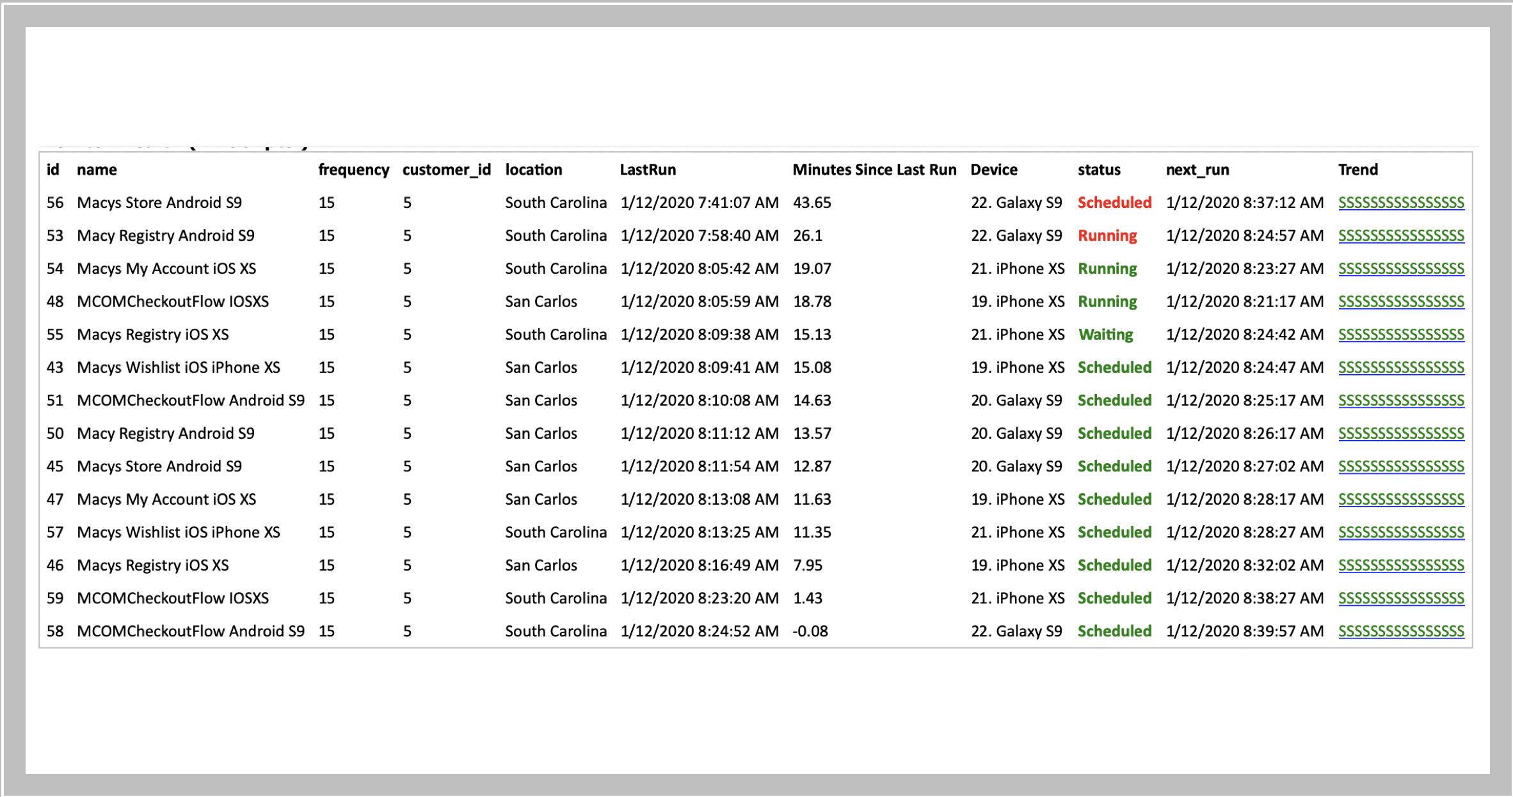Click the name column header

click(97, 170)
